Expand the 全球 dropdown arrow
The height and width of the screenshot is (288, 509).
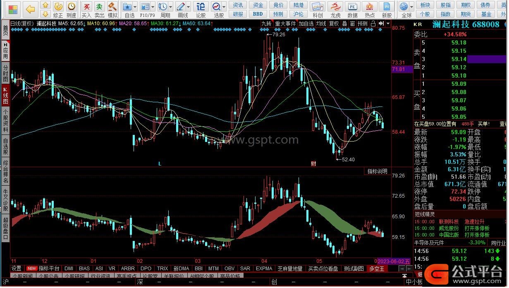coord(412,7)
